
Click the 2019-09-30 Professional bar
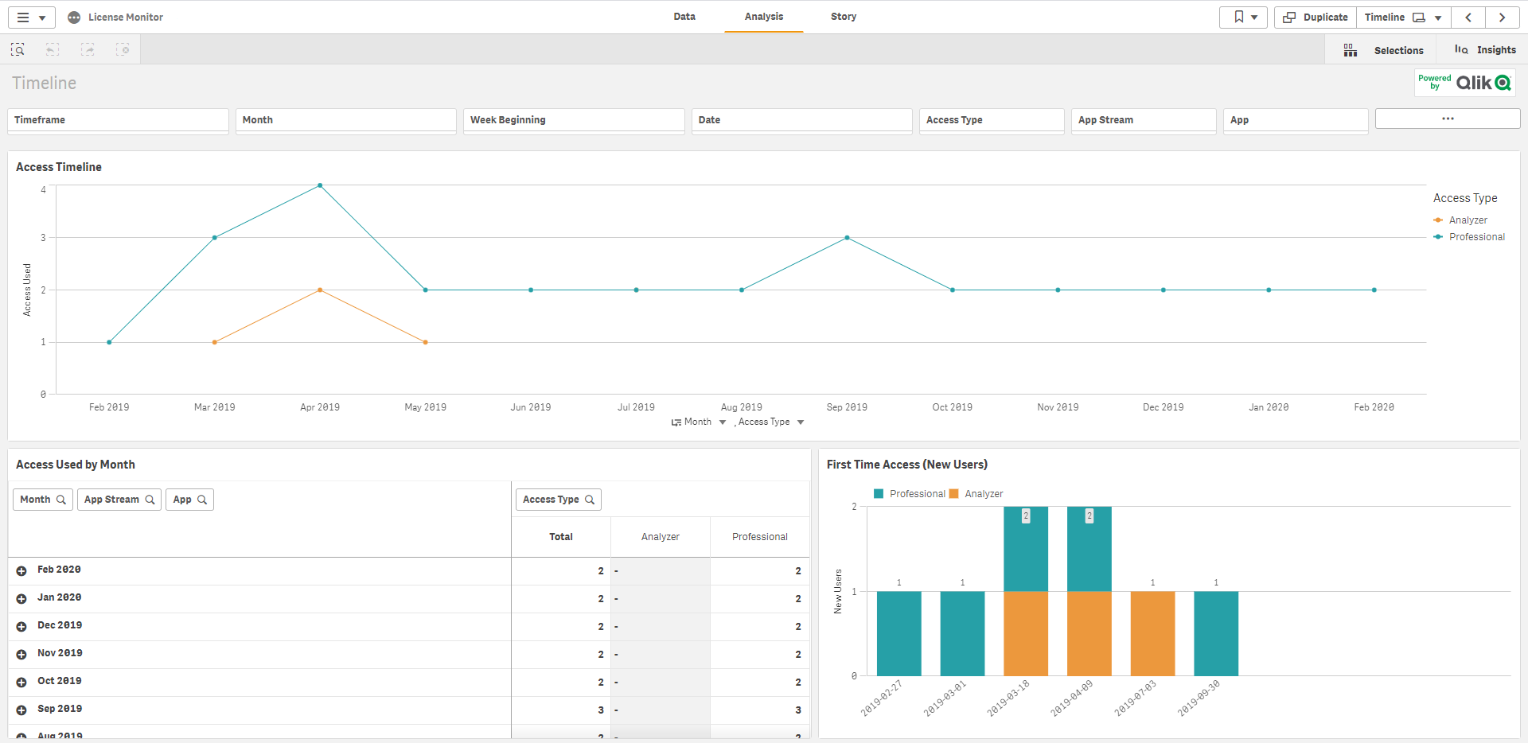point(1216,633)
